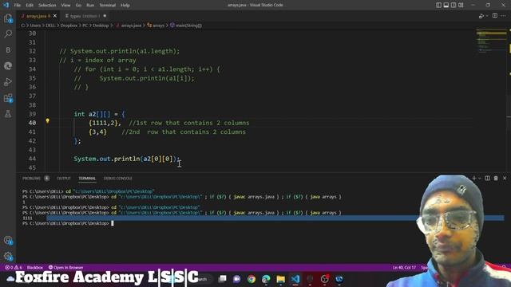The image size is (511, 287).
Task: Open the Explorer view in activity bar
Action: tap(8, 18)
